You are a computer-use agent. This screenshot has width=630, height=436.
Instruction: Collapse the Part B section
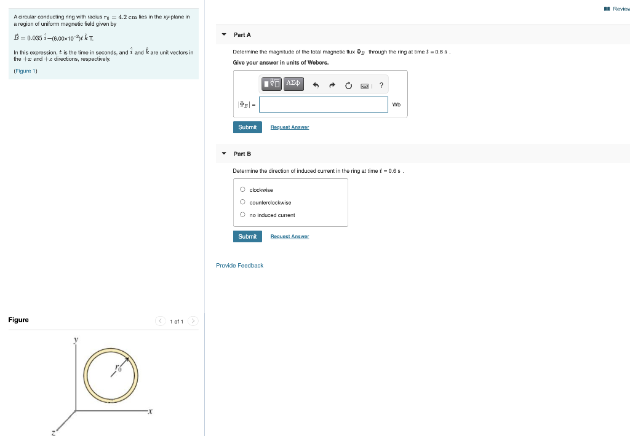coord(224,154)
